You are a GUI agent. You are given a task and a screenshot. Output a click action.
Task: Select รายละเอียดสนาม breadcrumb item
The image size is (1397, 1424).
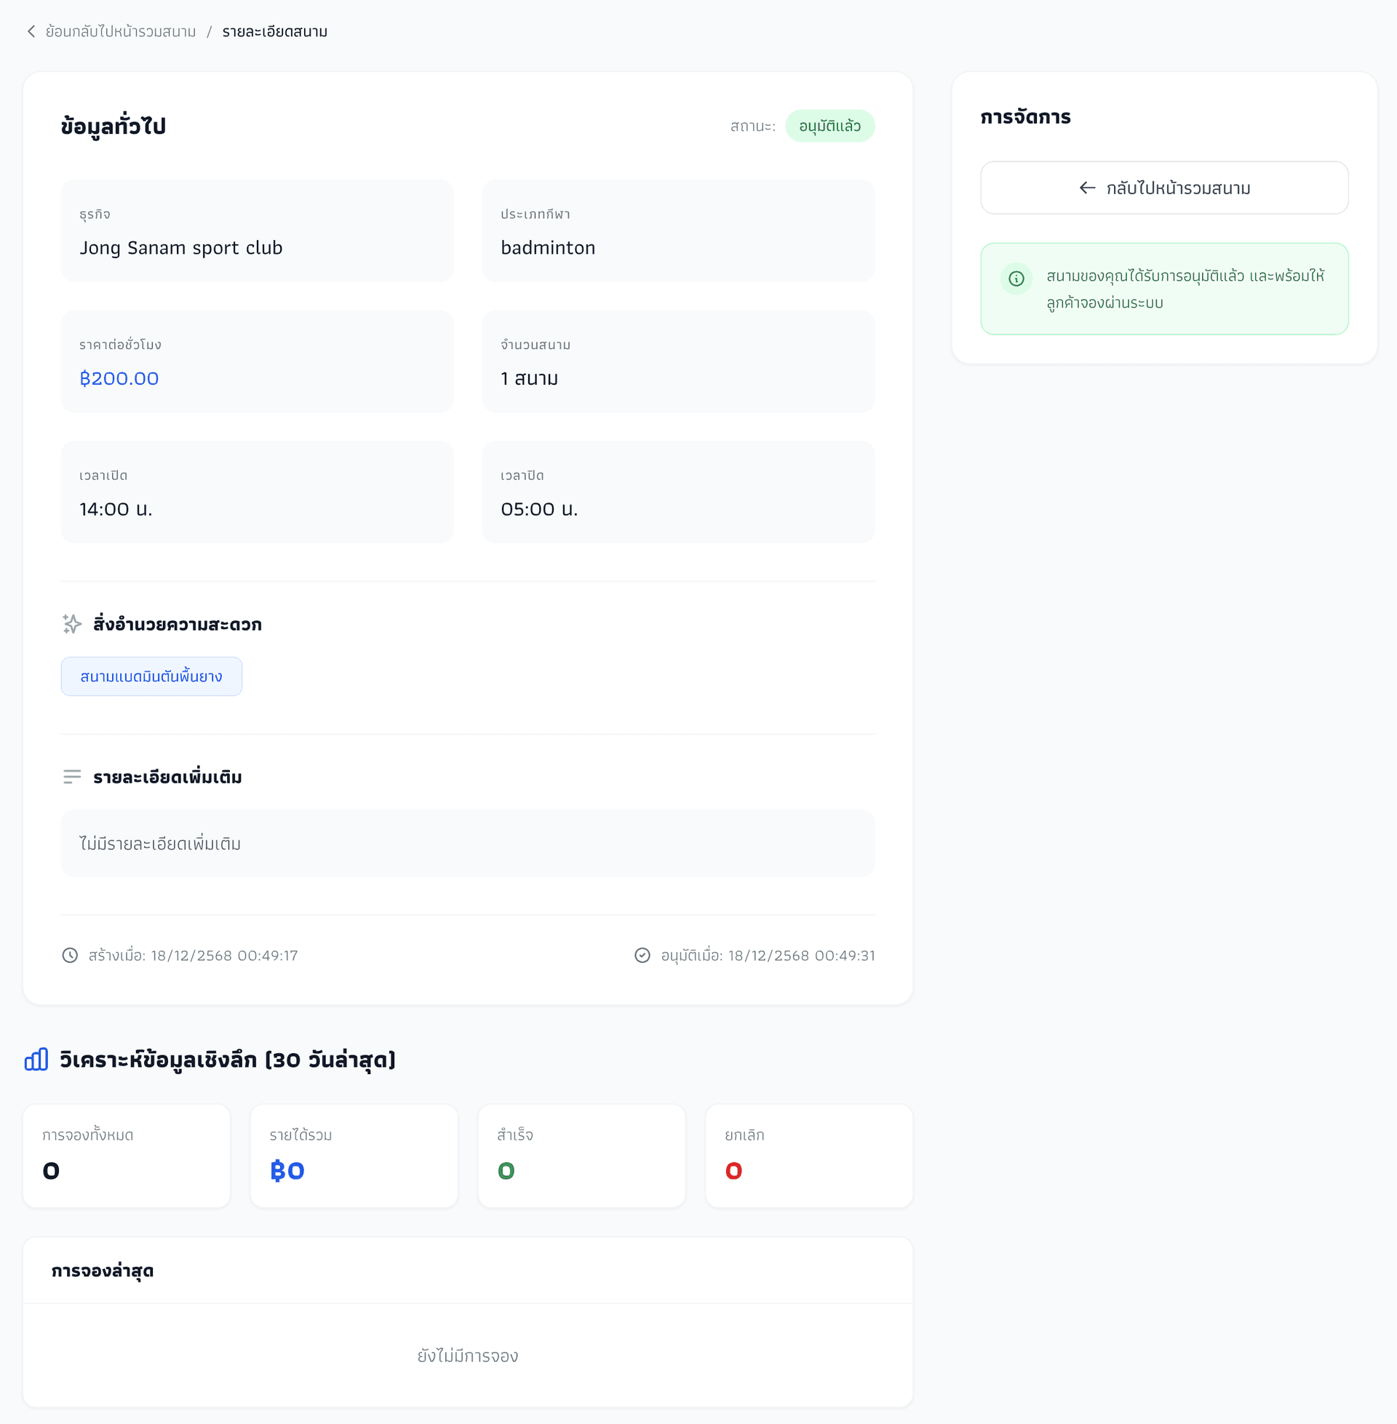[274, 31]
